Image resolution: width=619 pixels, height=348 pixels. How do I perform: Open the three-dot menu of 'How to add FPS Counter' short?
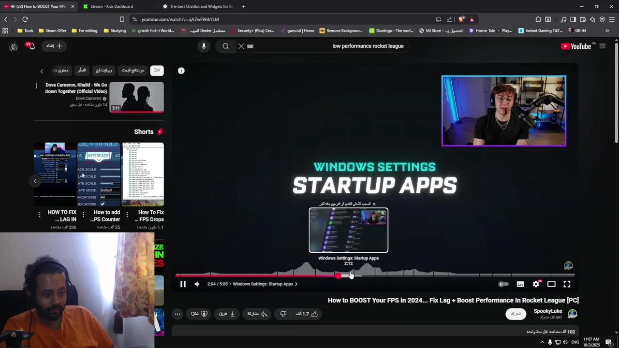83,215
